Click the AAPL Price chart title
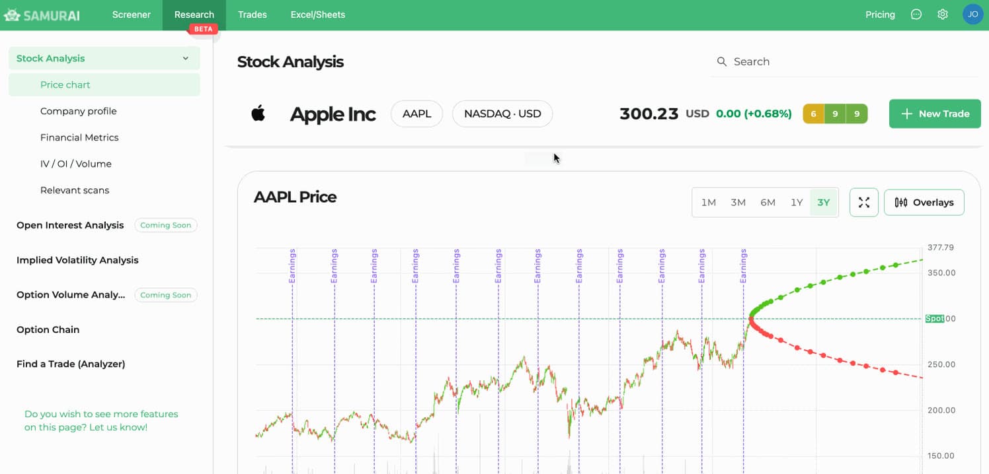This screenshot has height=474, width=989. click(x=295, y=197)
